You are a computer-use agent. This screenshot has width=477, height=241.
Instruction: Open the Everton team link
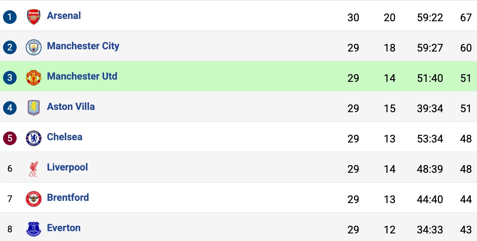64,228
